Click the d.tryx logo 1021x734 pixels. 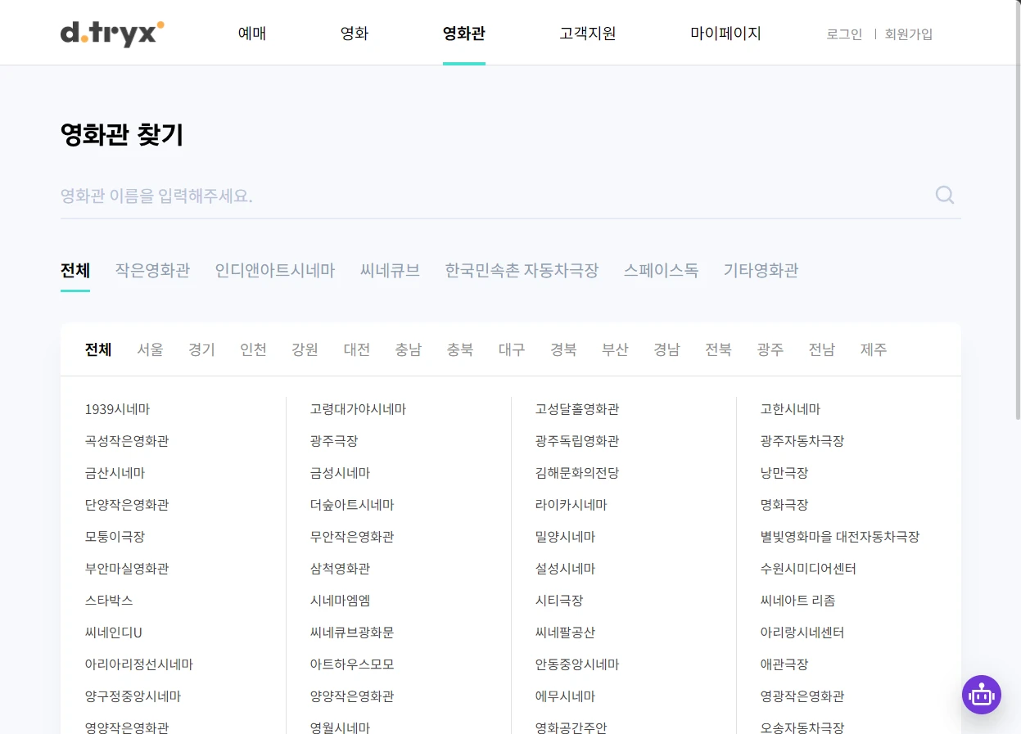click(x=112, y=34)
